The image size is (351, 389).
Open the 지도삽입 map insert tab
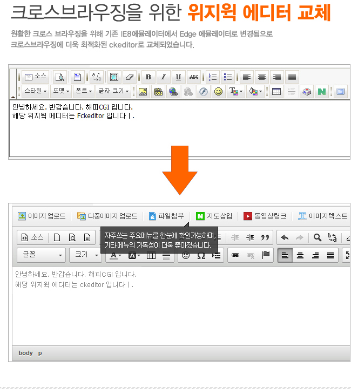pyautogui.click(x=214, y=216)
